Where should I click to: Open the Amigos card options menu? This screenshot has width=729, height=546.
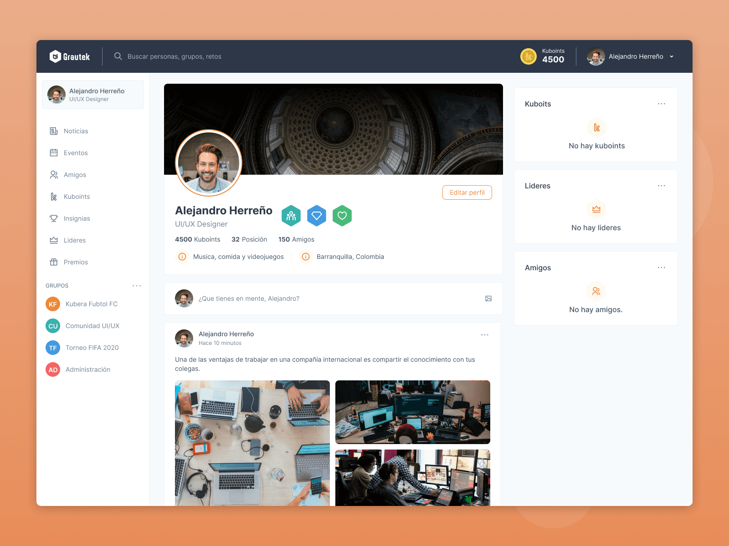(x=662, y=268)
